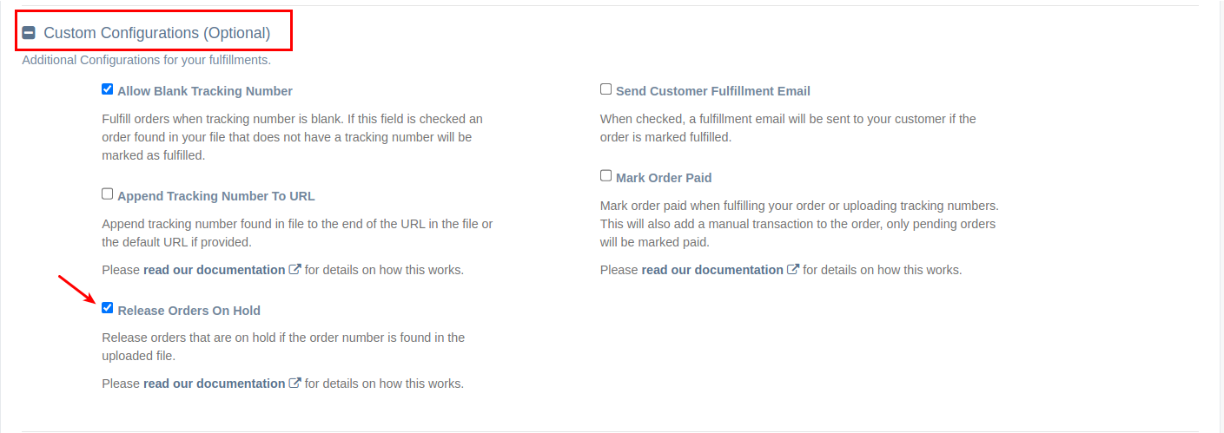
Task: Click external-link icon in Release Orders On Hold section
Action: click(x=295, y=384)
